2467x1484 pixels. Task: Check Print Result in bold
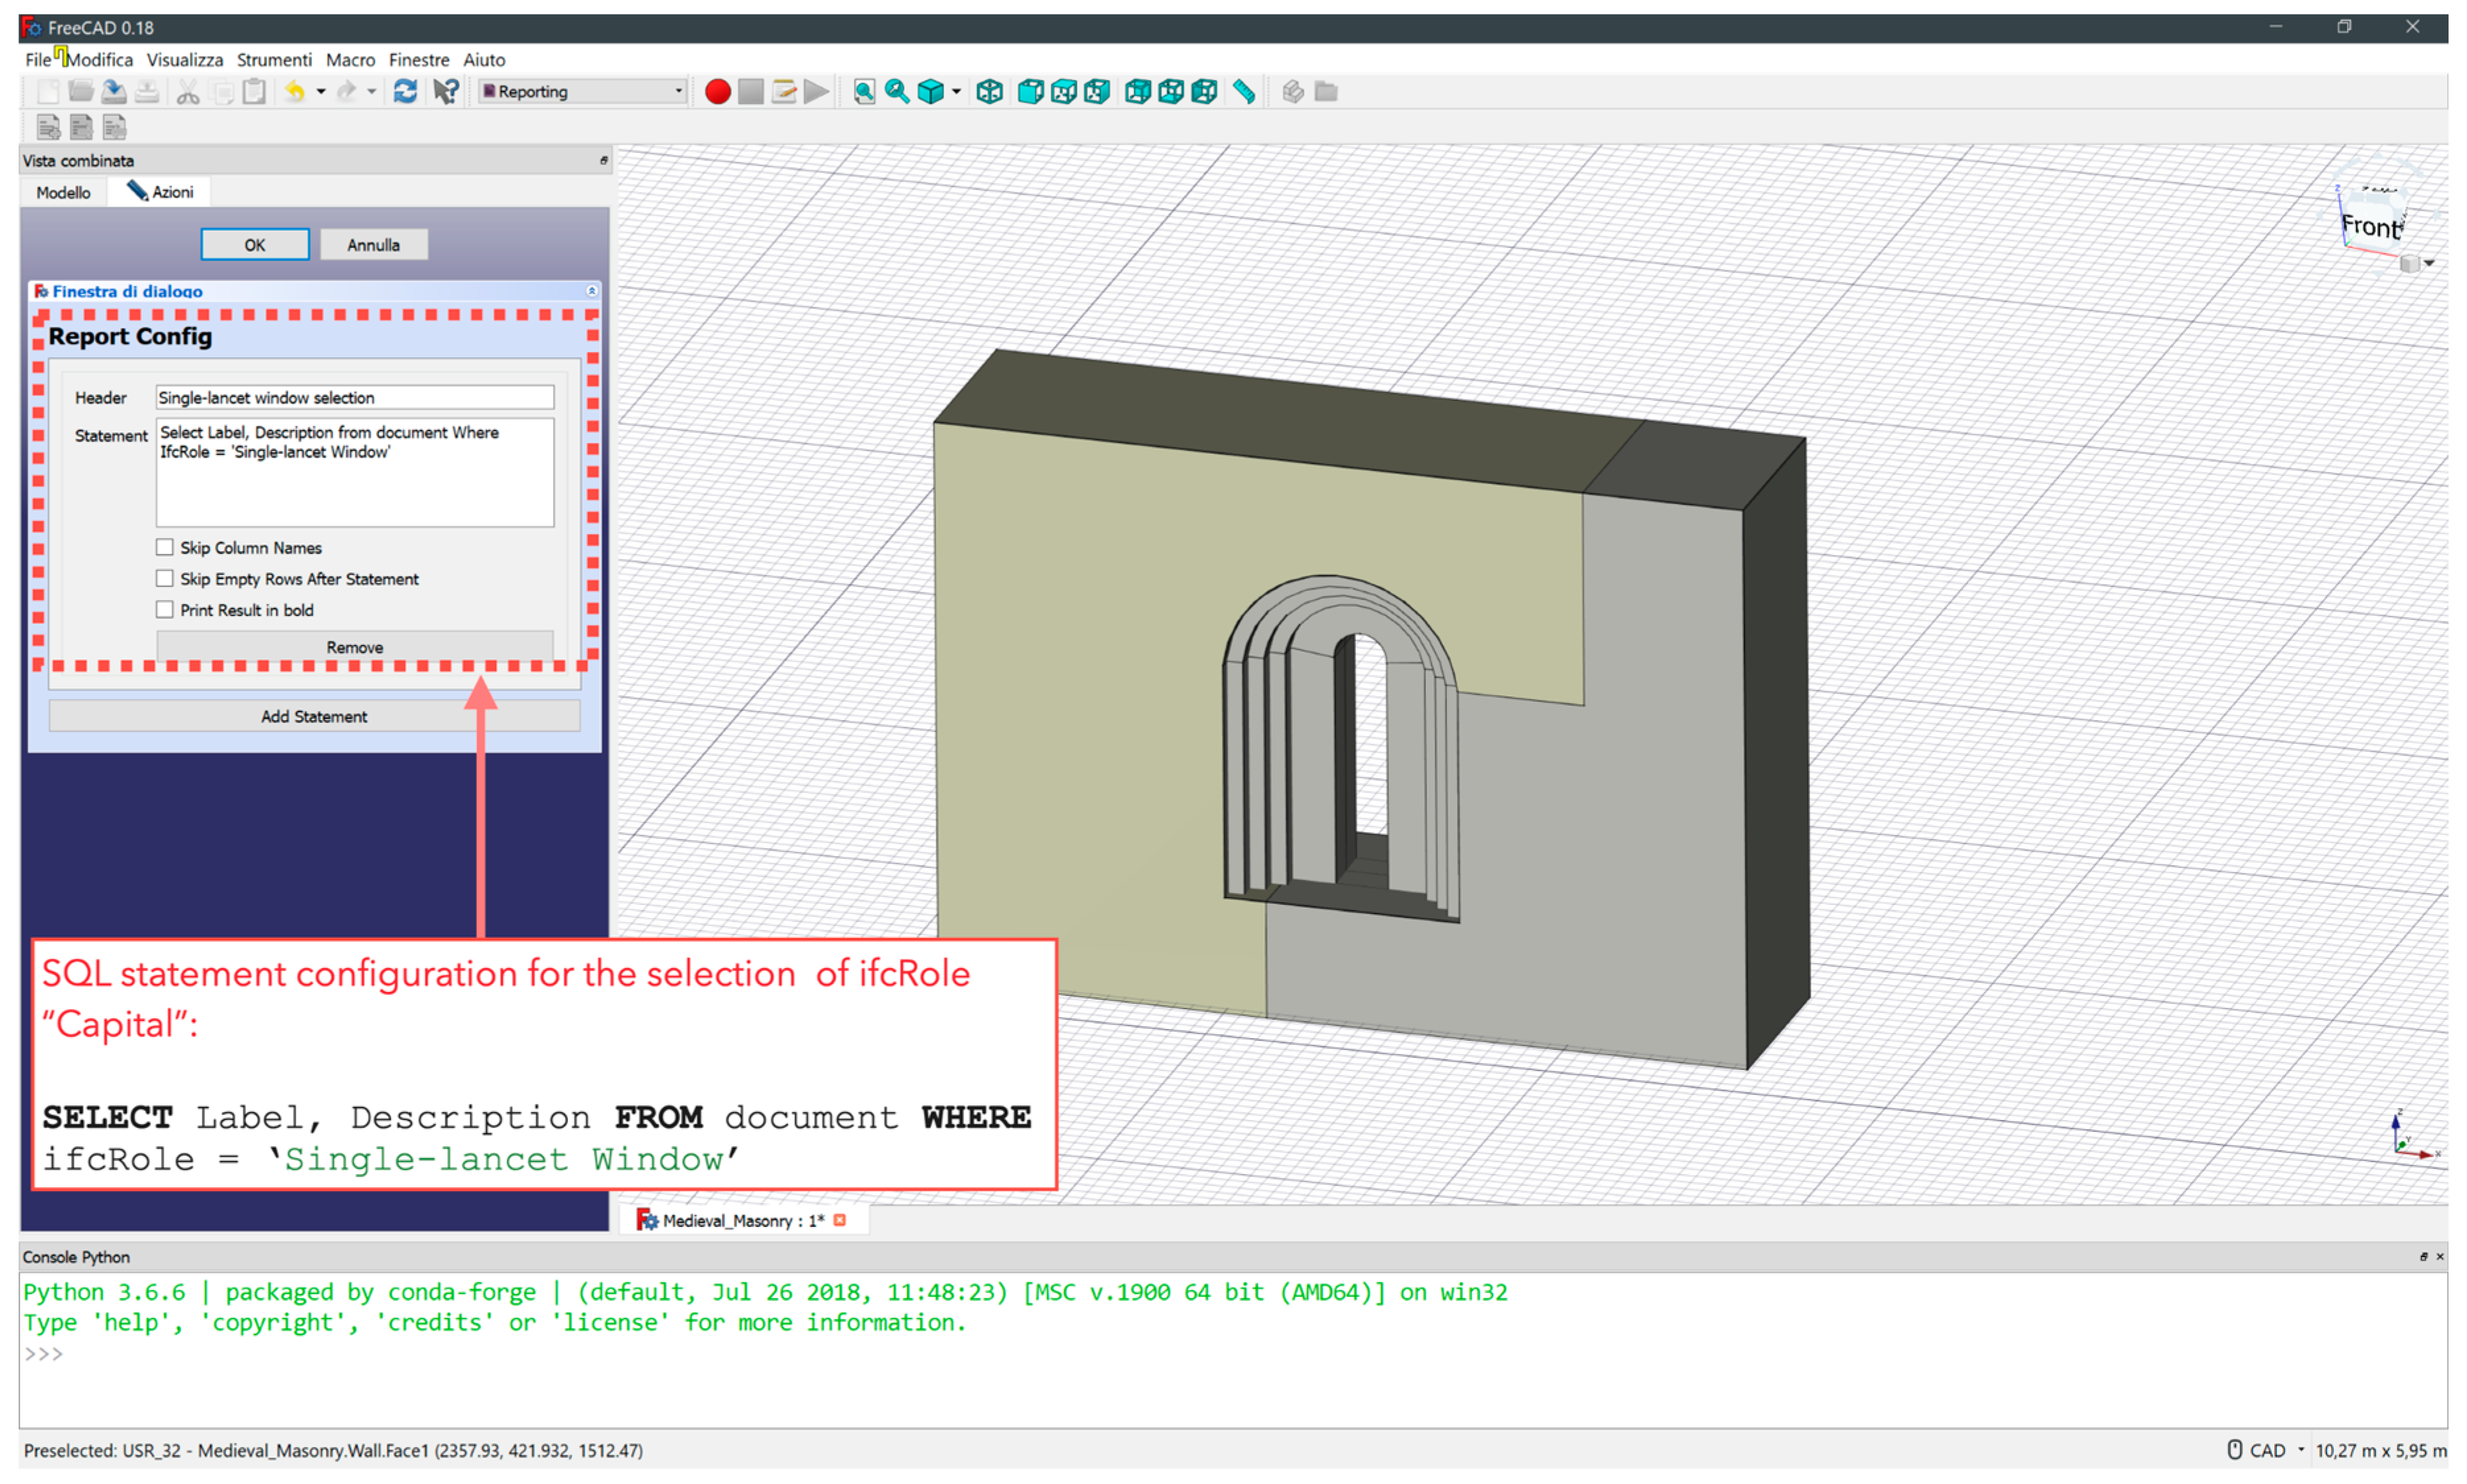pyautogui.click(x=165, y=609)
